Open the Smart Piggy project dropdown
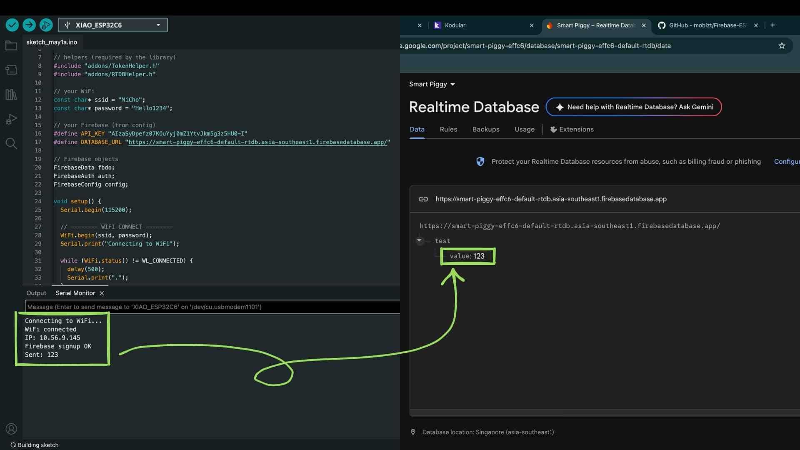The height and width of the screenshot is (450, 800). 432,84
